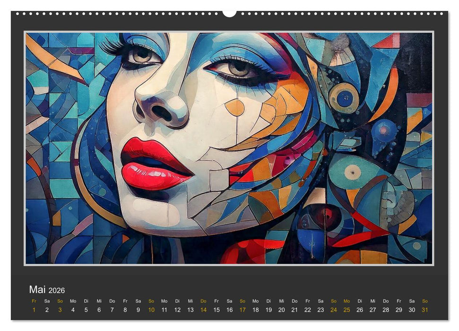Viewport: 459px width, 331px height.
Task: Choose day 10 highlighted in gold
Action: click(x=151, y=310)
